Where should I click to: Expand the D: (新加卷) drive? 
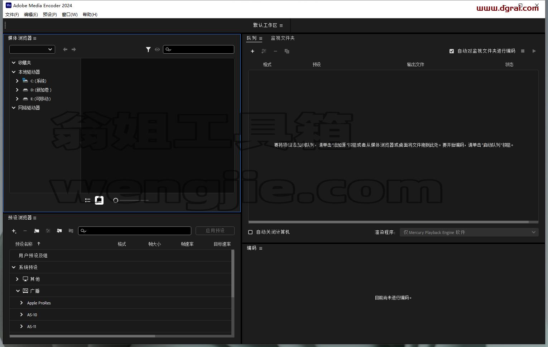tap(17, 90)
